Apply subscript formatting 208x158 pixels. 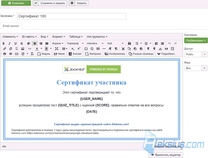(x=73, y=49)
